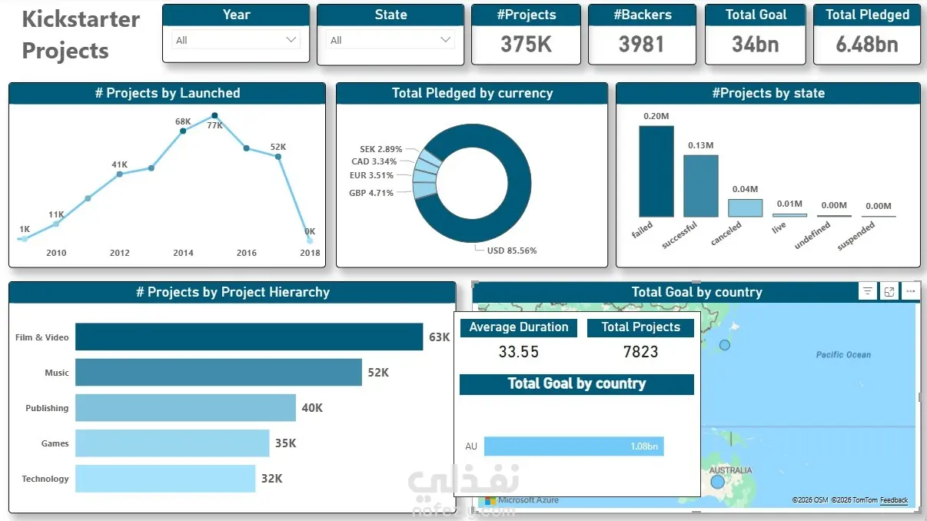
Task: Click the 41K data point for 2012
Action: [x=120, y=174]
